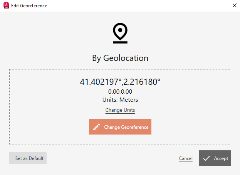The width and height of the screenshot is (240, 175).
Task: Cancel the georeference edit
Action: (x=186, y=158)
